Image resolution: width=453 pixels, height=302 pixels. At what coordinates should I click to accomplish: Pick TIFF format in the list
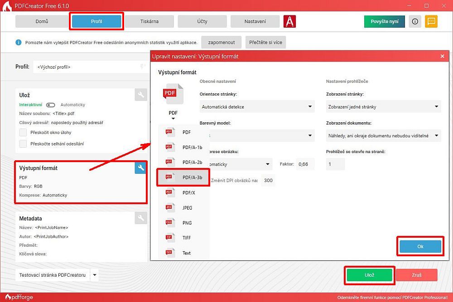(x=183, y=238)
